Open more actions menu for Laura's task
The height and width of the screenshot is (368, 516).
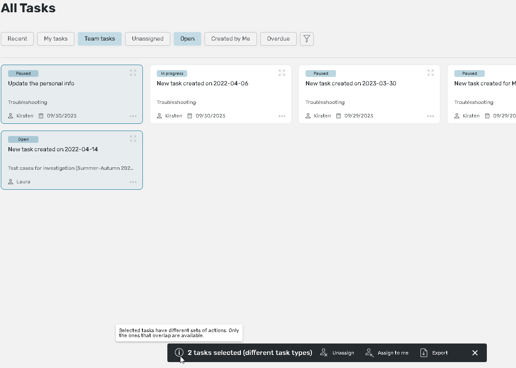click(x=133, y=182)
